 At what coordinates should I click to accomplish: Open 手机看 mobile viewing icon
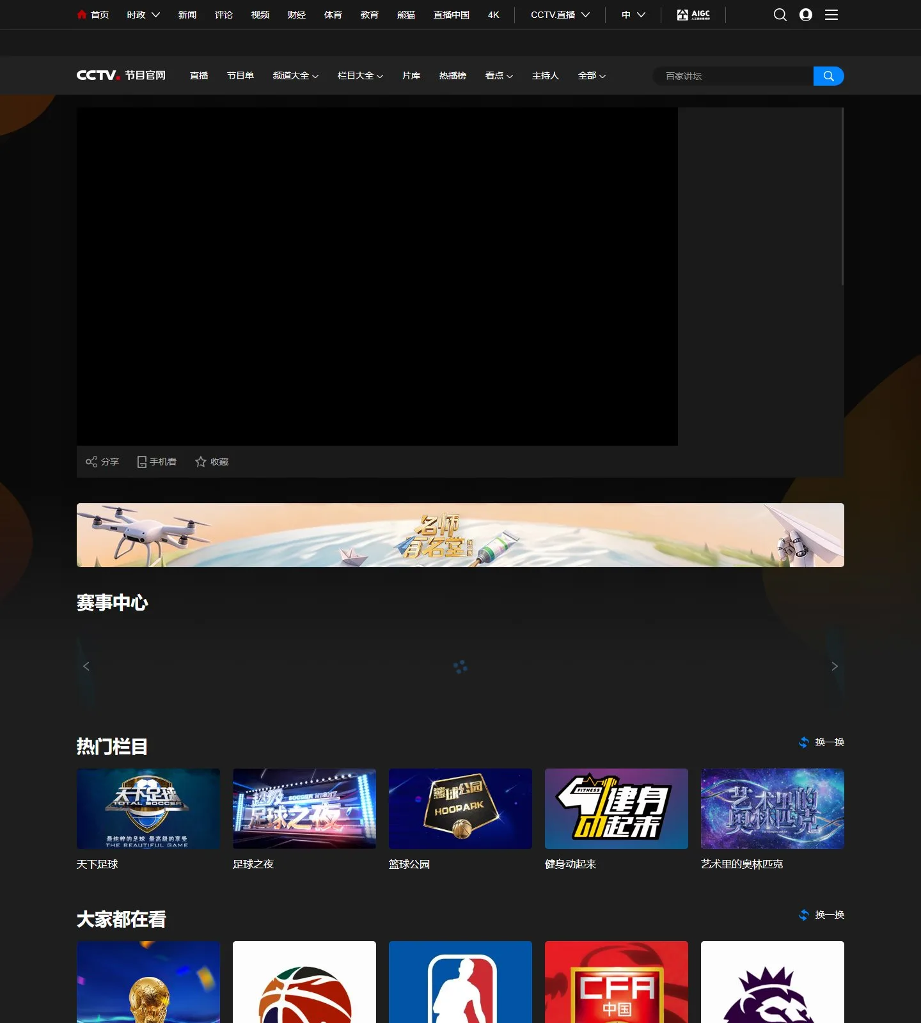point(157,462)
